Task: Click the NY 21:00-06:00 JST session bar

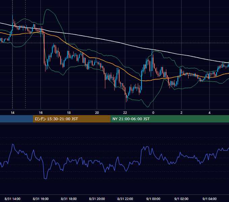Action: point(169,119)
